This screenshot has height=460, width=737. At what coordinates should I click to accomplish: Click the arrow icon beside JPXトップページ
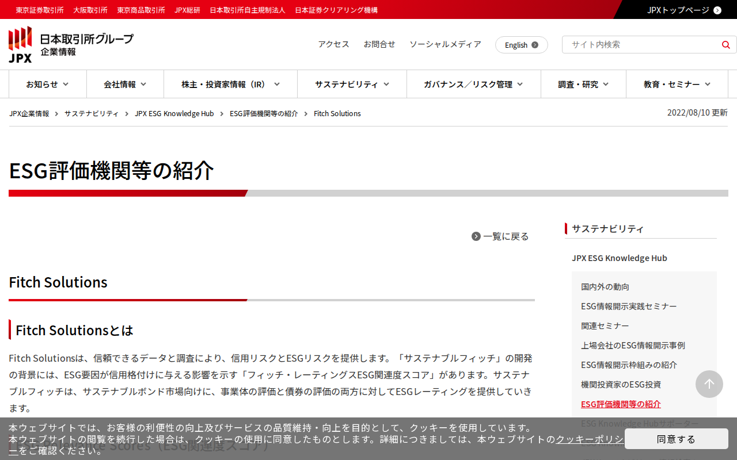[x=717, y=10]
